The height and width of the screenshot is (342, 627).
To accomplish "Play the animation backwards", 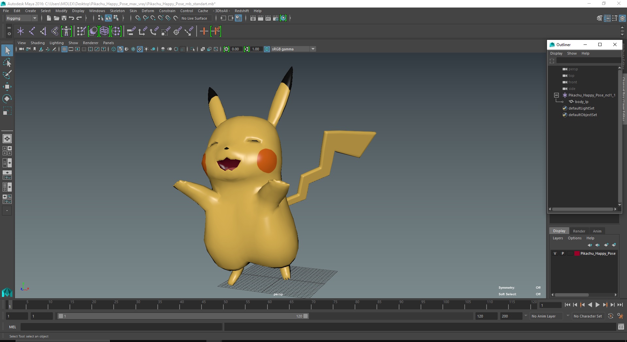I will pyautogui.click(x=590, y=305).
